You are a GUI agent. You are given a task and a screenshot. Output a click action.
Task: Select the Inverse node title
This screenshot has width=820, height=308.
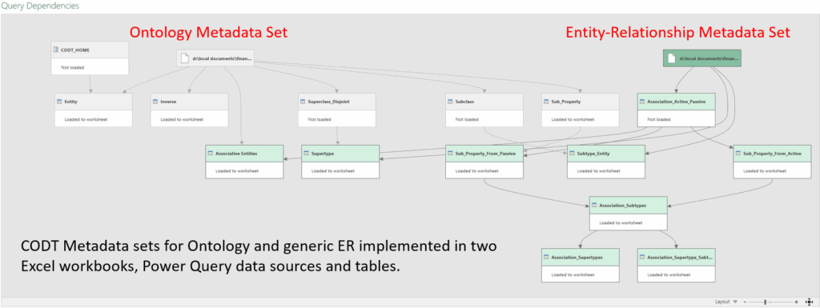point(168,102)
